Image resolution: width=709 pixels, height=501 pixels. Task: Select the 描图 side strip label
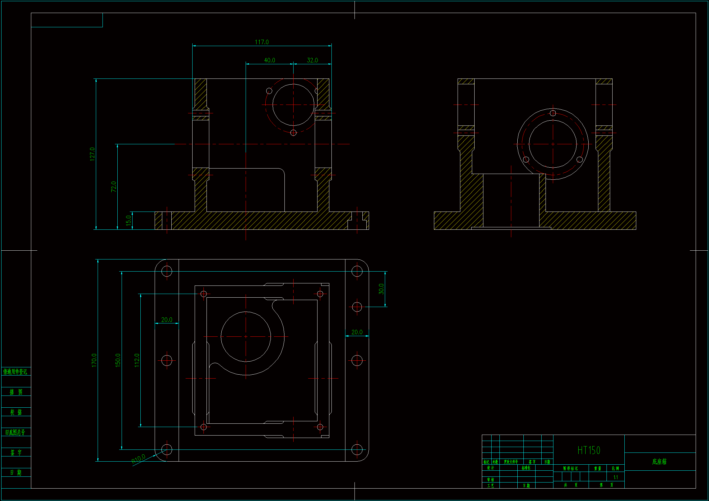(x=16, y=392)
